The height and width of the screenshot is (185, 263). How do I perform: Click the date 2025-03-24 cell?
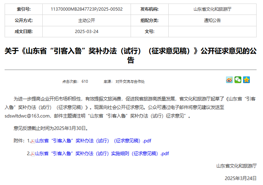tap(86, 32)
